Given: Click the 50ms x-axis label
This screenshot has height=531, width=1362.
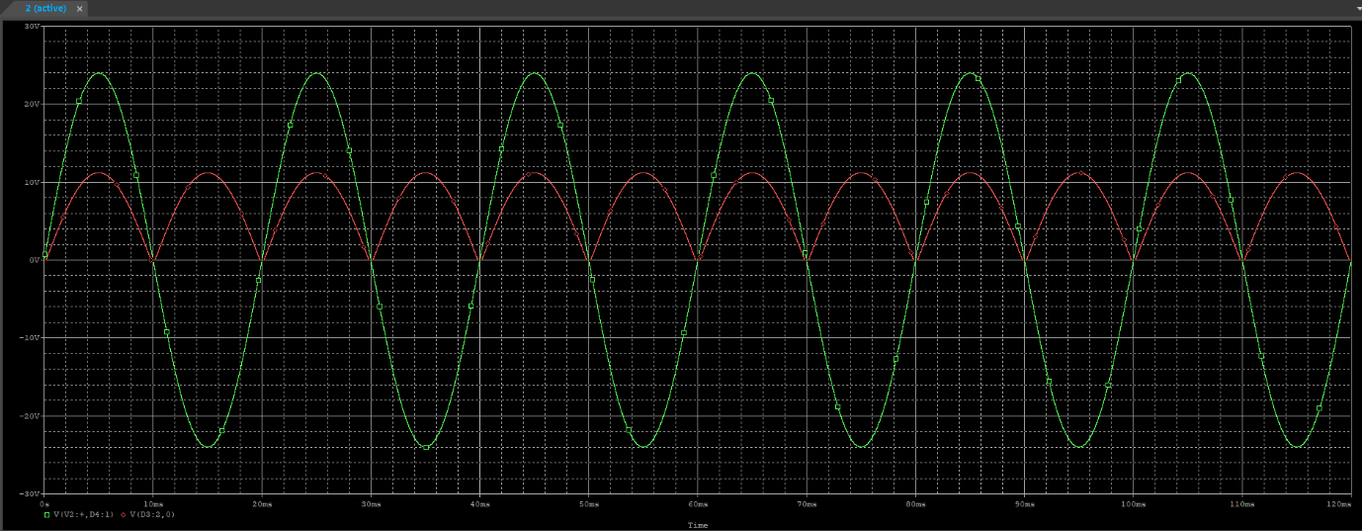Looking at the screenshot, I should [588, 503].
